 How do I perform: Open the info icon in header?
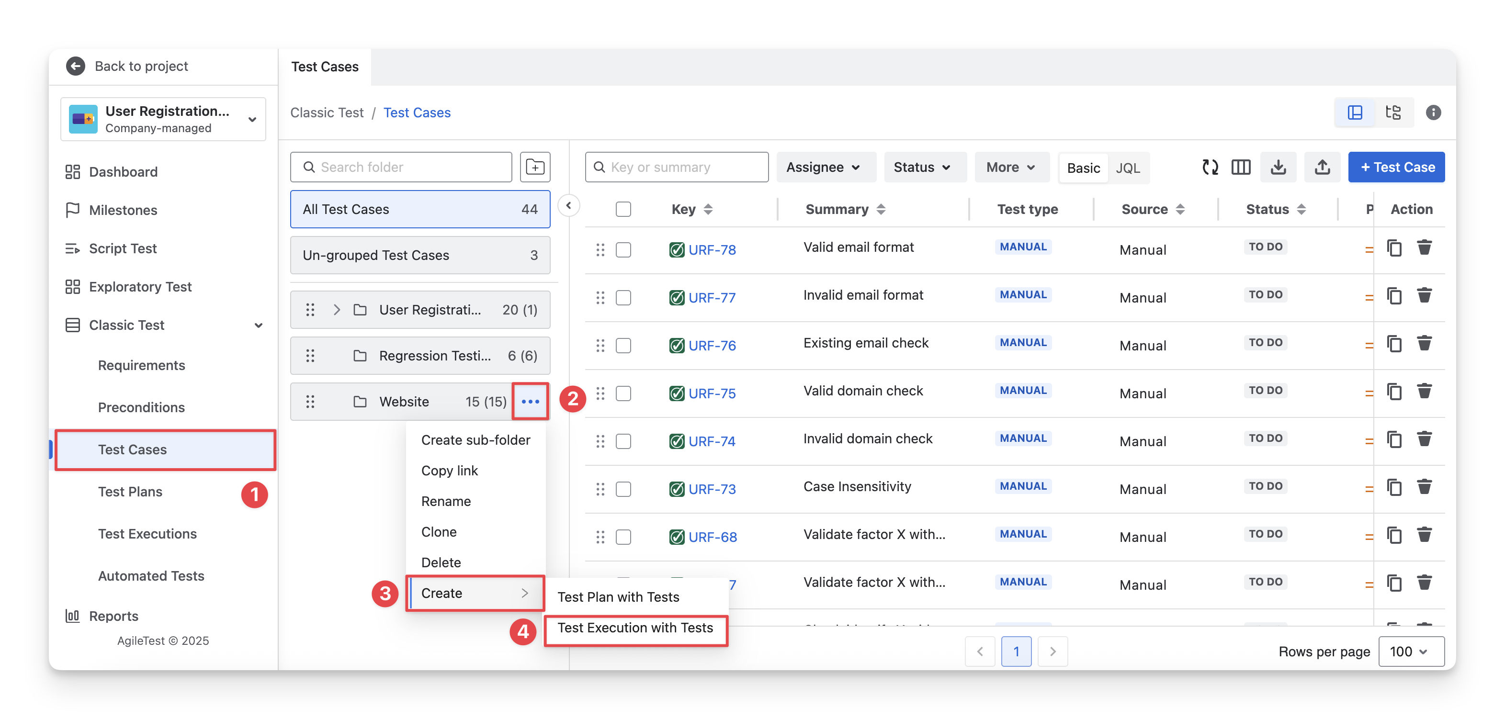point(1433,112)
